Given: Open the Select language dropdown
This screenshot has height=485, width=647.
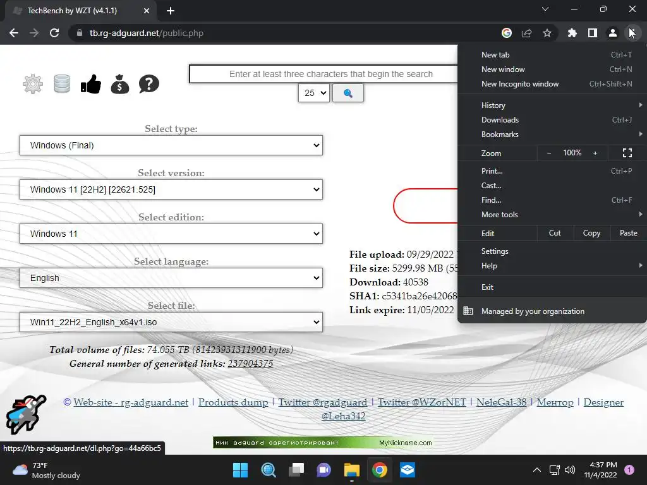Looking at the screenshot, I should (x=171, y=278).
